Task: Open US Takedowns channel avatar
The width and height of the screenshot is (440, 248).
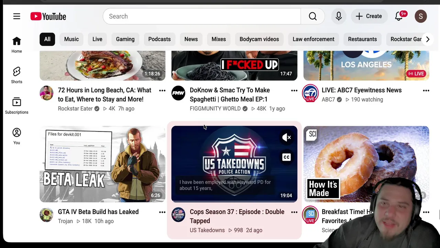Action: click(x=178, y=215)
